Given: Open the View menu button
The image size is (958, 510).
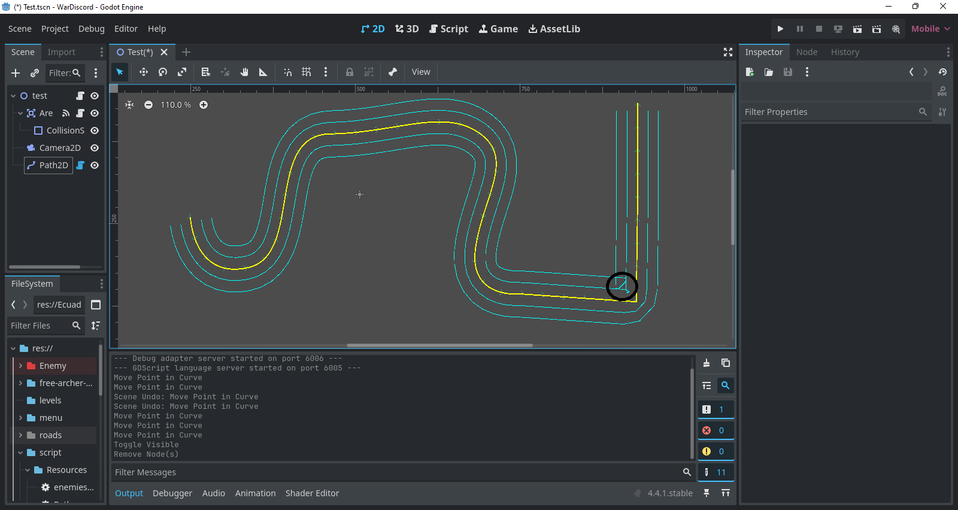Looking at the screenshot, I should (x=420, y=72).
